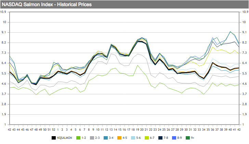Click the orange 4-5 legend swatch

point(119,138)
